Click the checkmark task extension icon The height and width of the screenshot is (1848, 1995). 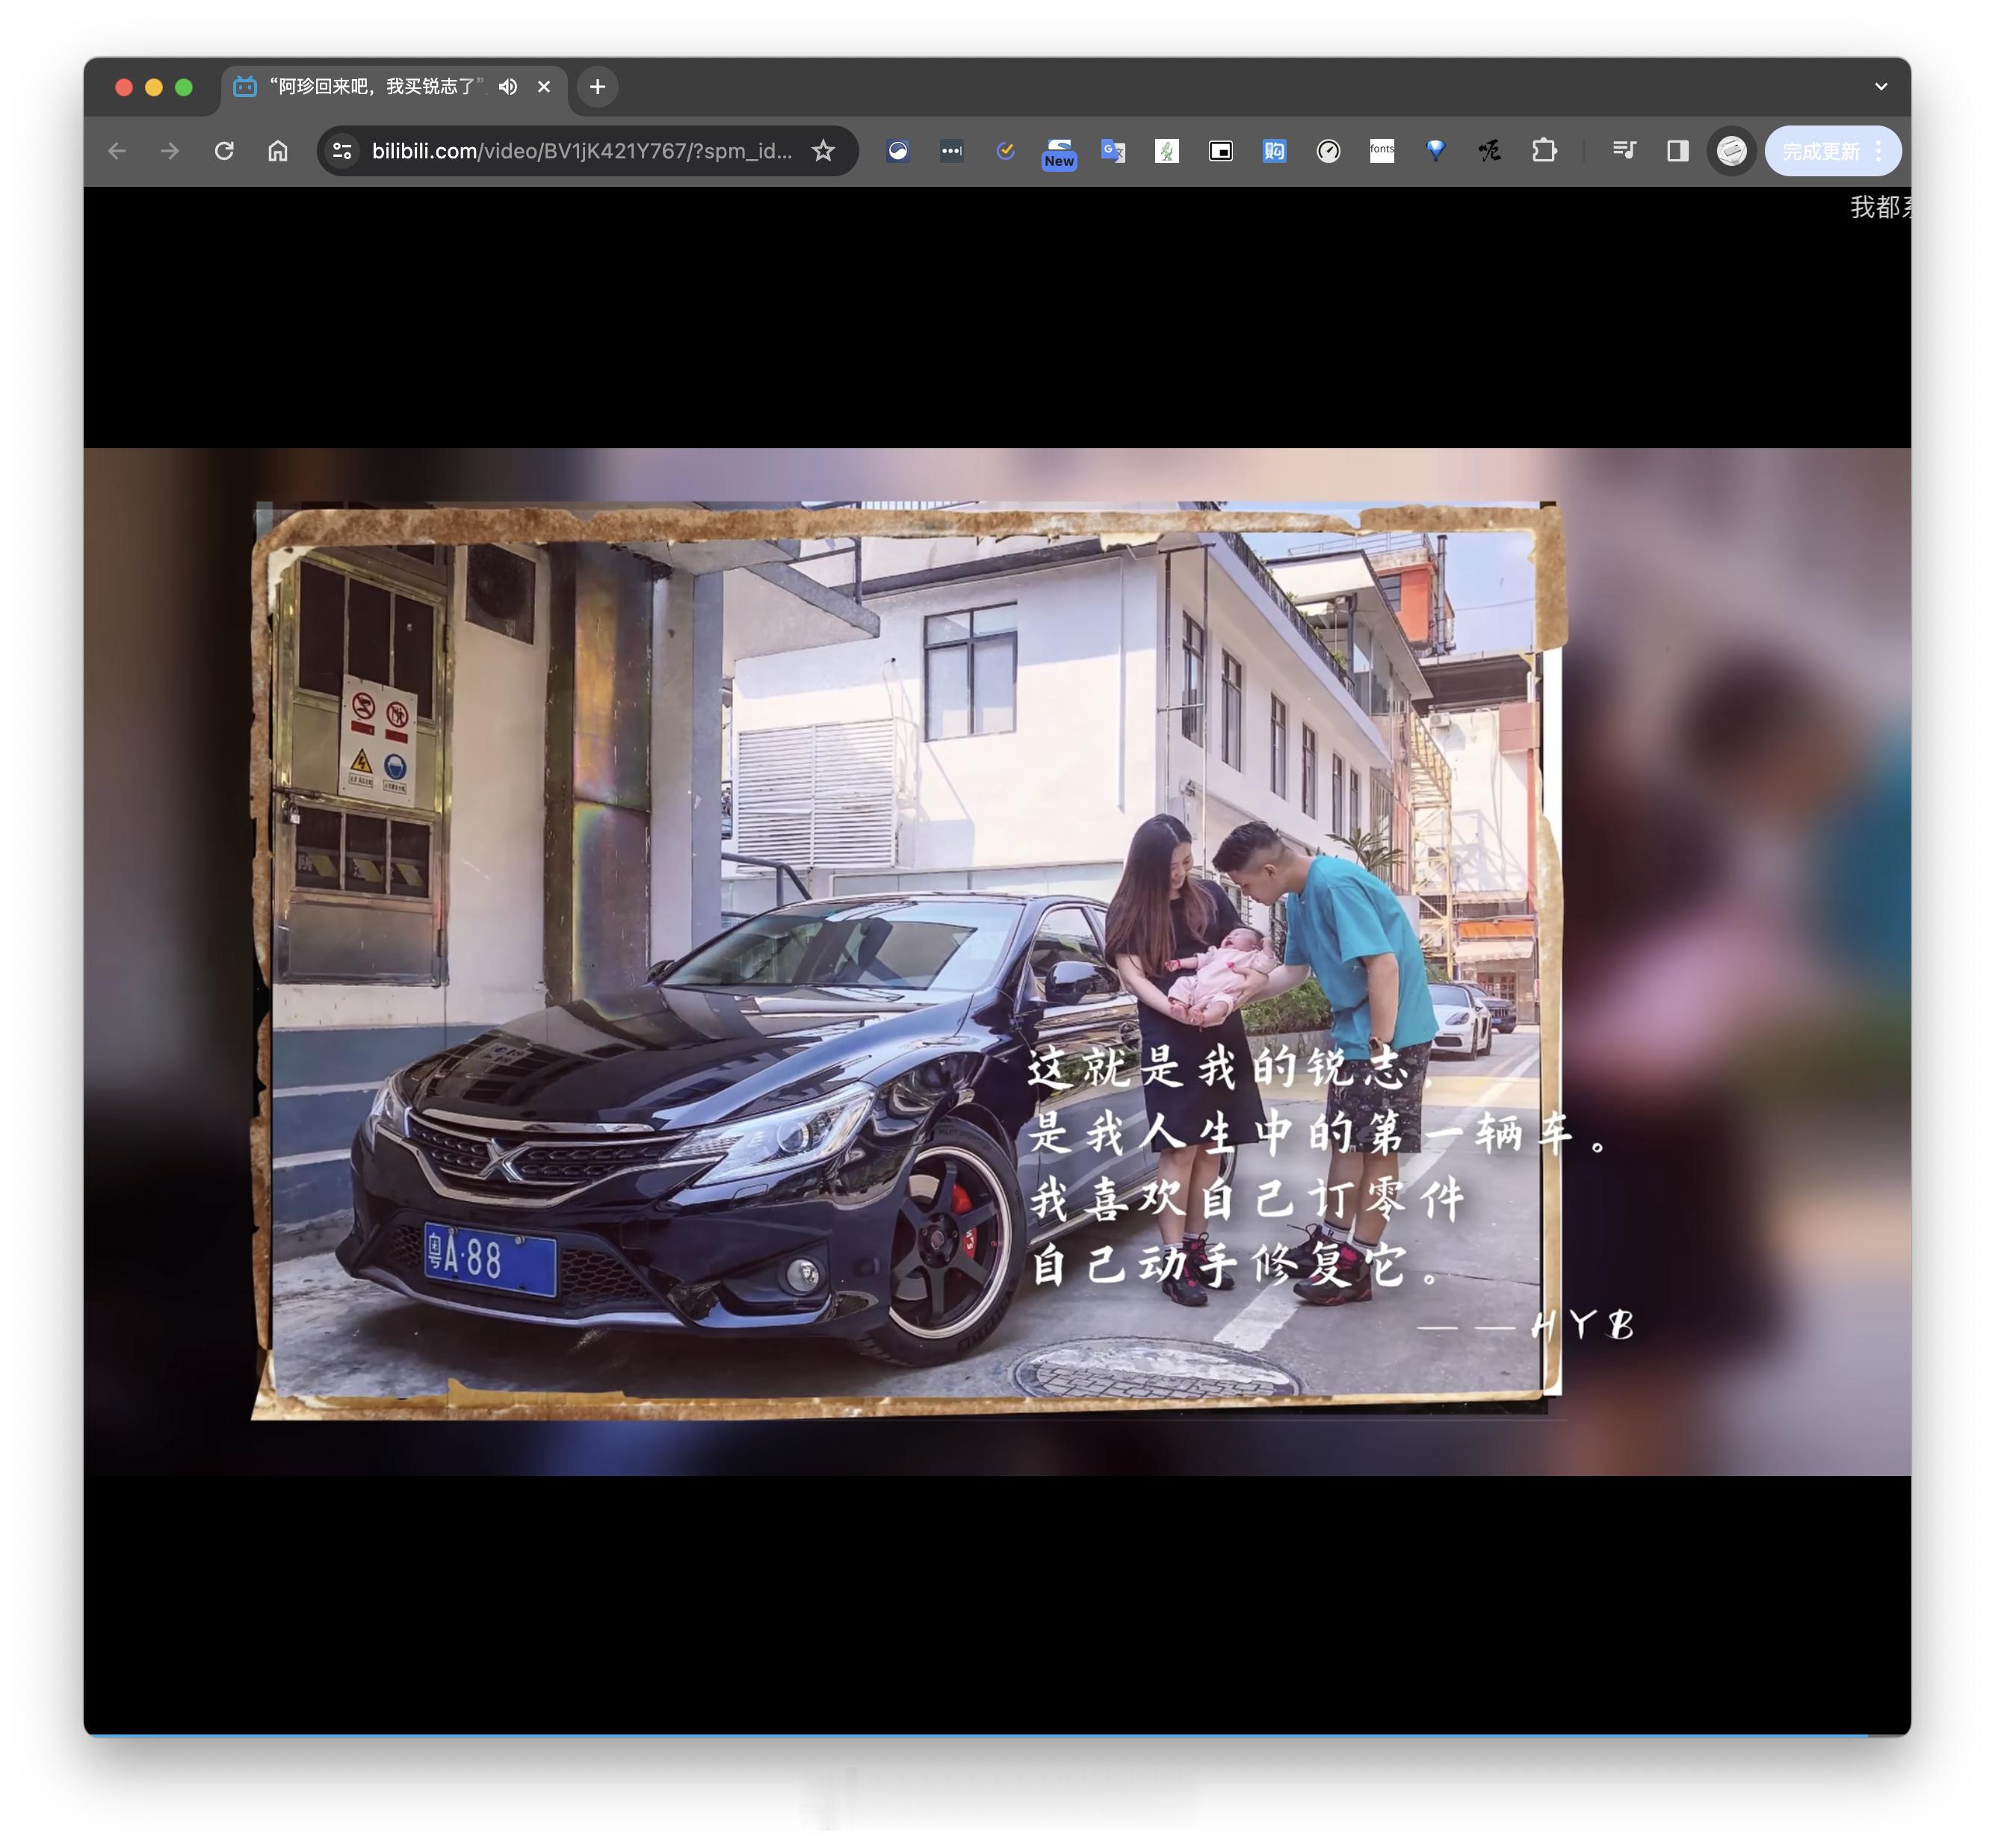1006,151
